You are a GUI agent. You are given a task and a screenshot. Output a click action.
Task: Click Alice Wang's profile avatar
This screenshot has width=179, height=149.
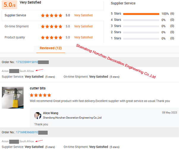(38, 115)
